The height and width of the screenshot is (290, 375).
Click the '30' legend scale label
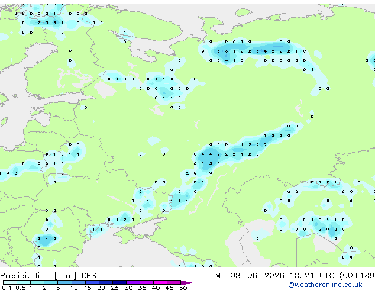coord(128,288)
